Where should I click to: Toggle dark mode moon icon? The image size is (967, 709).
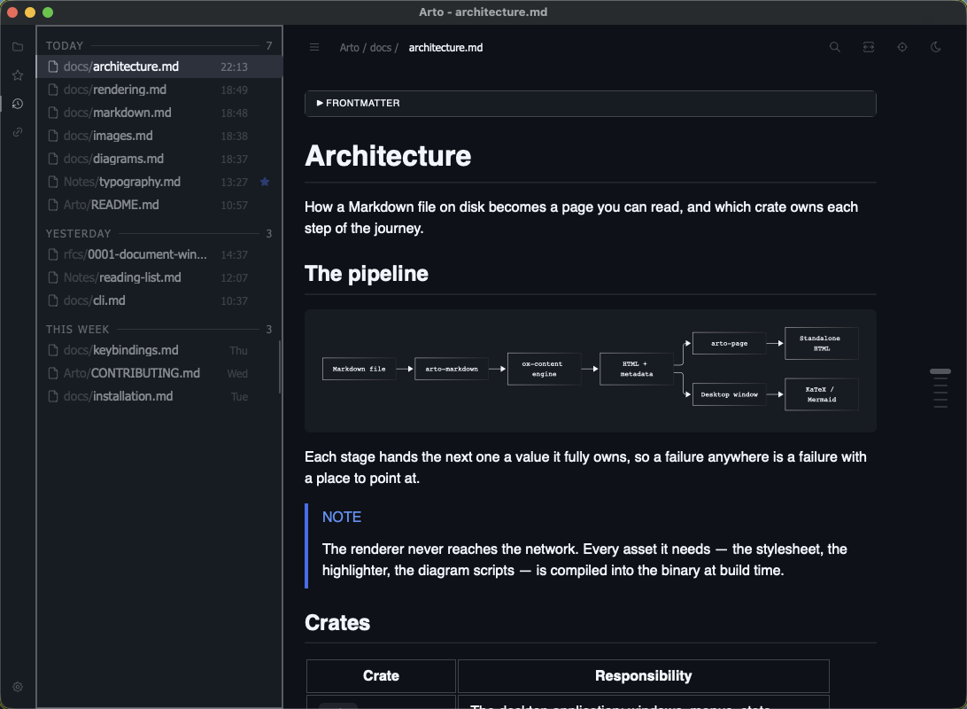pos(935,47)
